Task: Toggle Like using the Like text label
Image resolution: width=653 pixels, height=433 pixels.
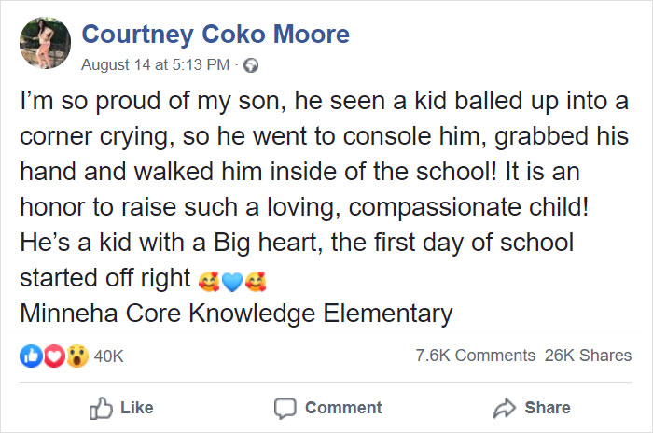Action: pyautogui.click(x=136, y=408)
